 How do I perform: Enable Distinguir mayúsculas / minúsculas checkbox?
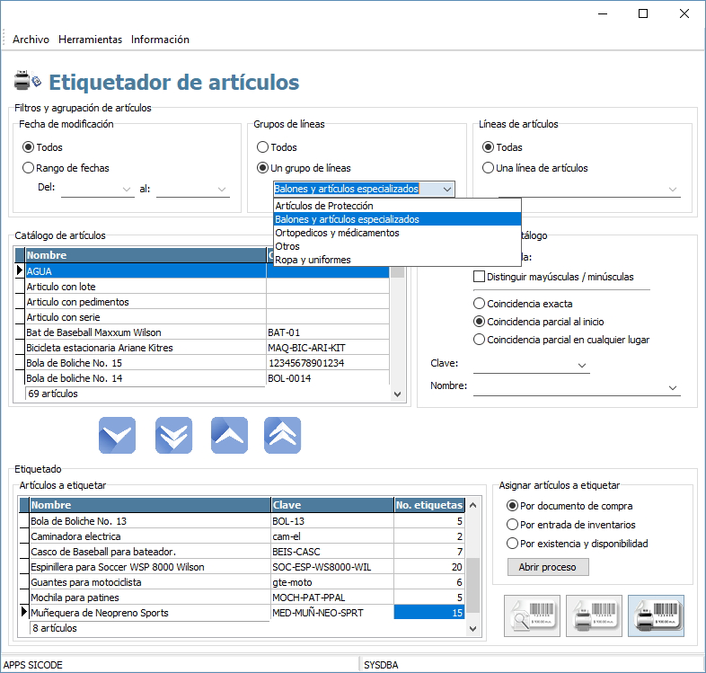pos(480,277)
